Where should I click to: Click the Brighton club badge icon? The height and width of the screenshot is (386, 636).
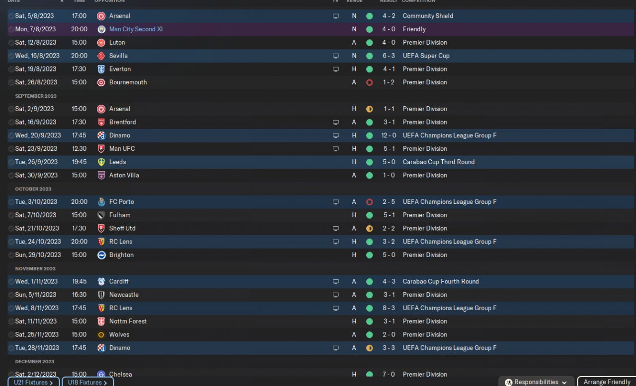click(101, 255)
